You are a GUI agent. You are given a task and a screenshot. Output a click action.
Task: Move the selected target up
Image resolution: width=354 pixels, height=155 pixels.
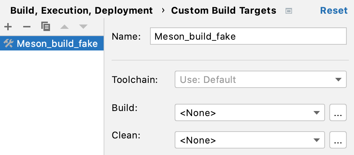click(64, 26)
